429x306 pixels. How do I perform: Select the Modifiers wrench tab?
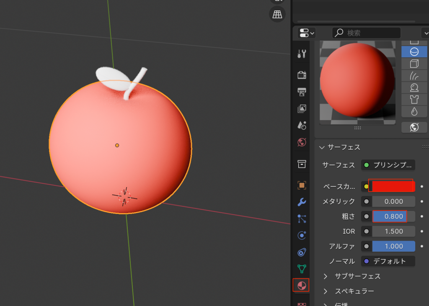pos(301,202)
